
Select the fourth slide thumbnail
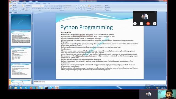pyautogui.click(x=21, y=71)
